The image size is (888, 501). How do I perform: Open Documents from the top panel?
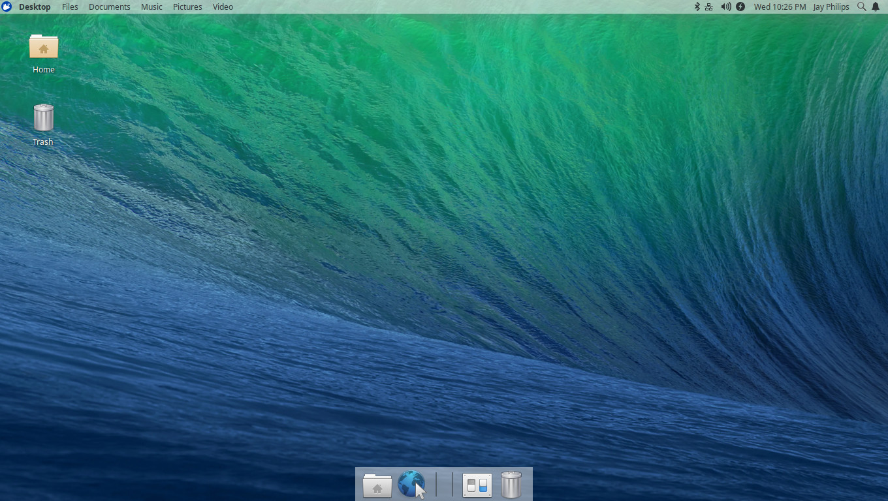pos(109,7)
